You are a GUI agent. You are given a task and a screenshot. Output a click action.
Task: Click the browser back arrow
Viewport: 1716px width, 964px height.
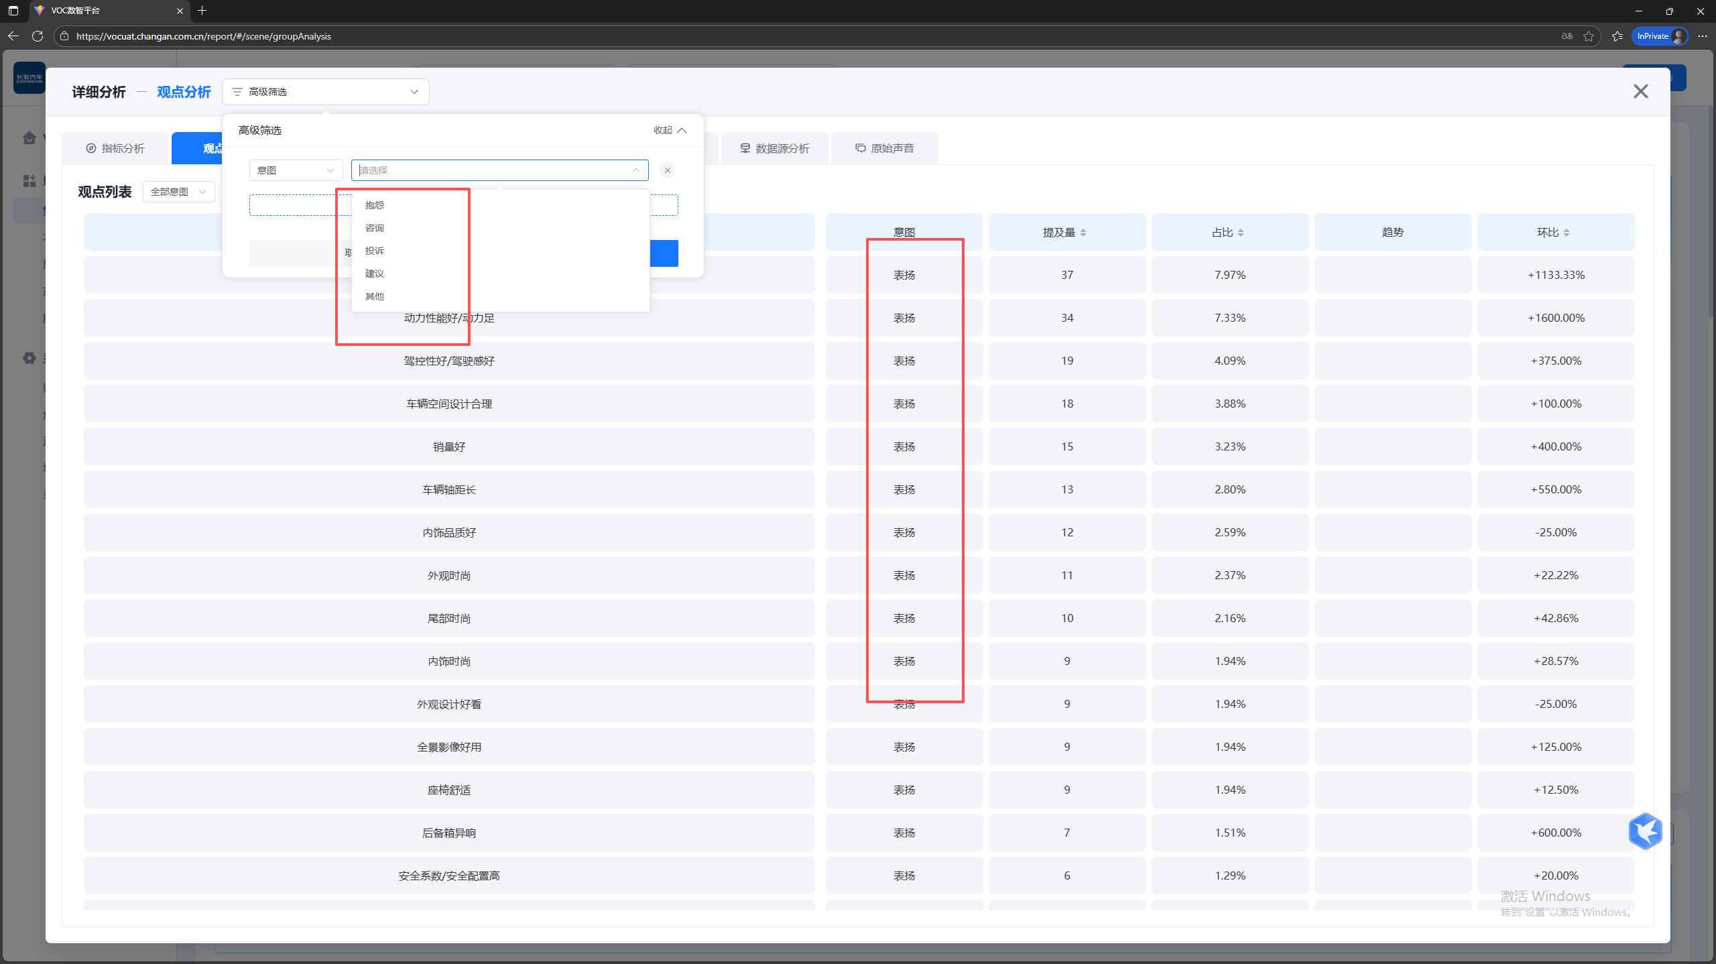[x=13, y=36]
